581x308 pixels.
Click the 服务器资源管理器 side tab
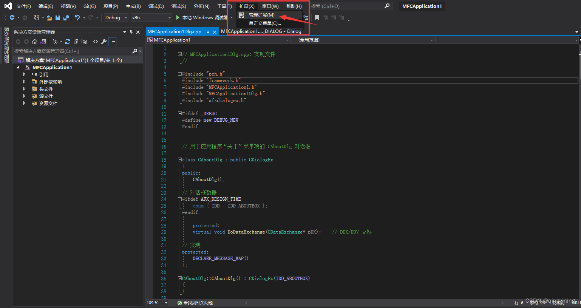pyautogui.click(x=6, y=45)
